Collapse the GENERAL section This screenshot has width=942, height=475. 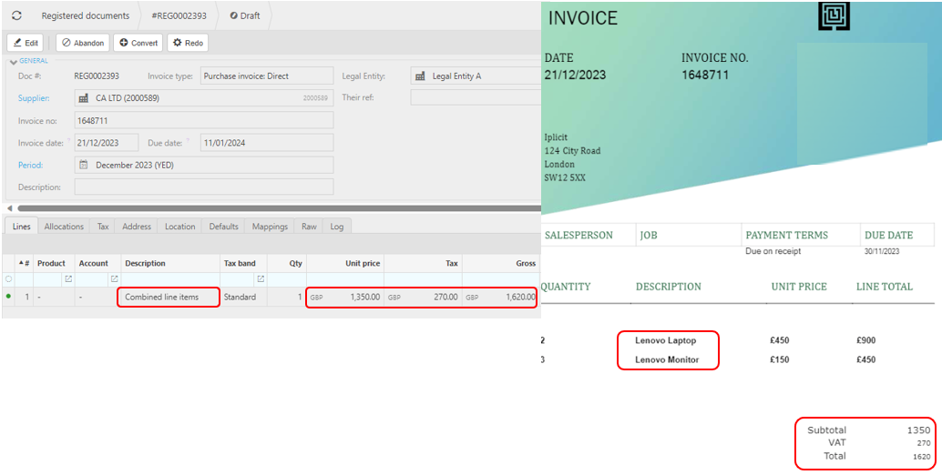click(x=13, y=60)
